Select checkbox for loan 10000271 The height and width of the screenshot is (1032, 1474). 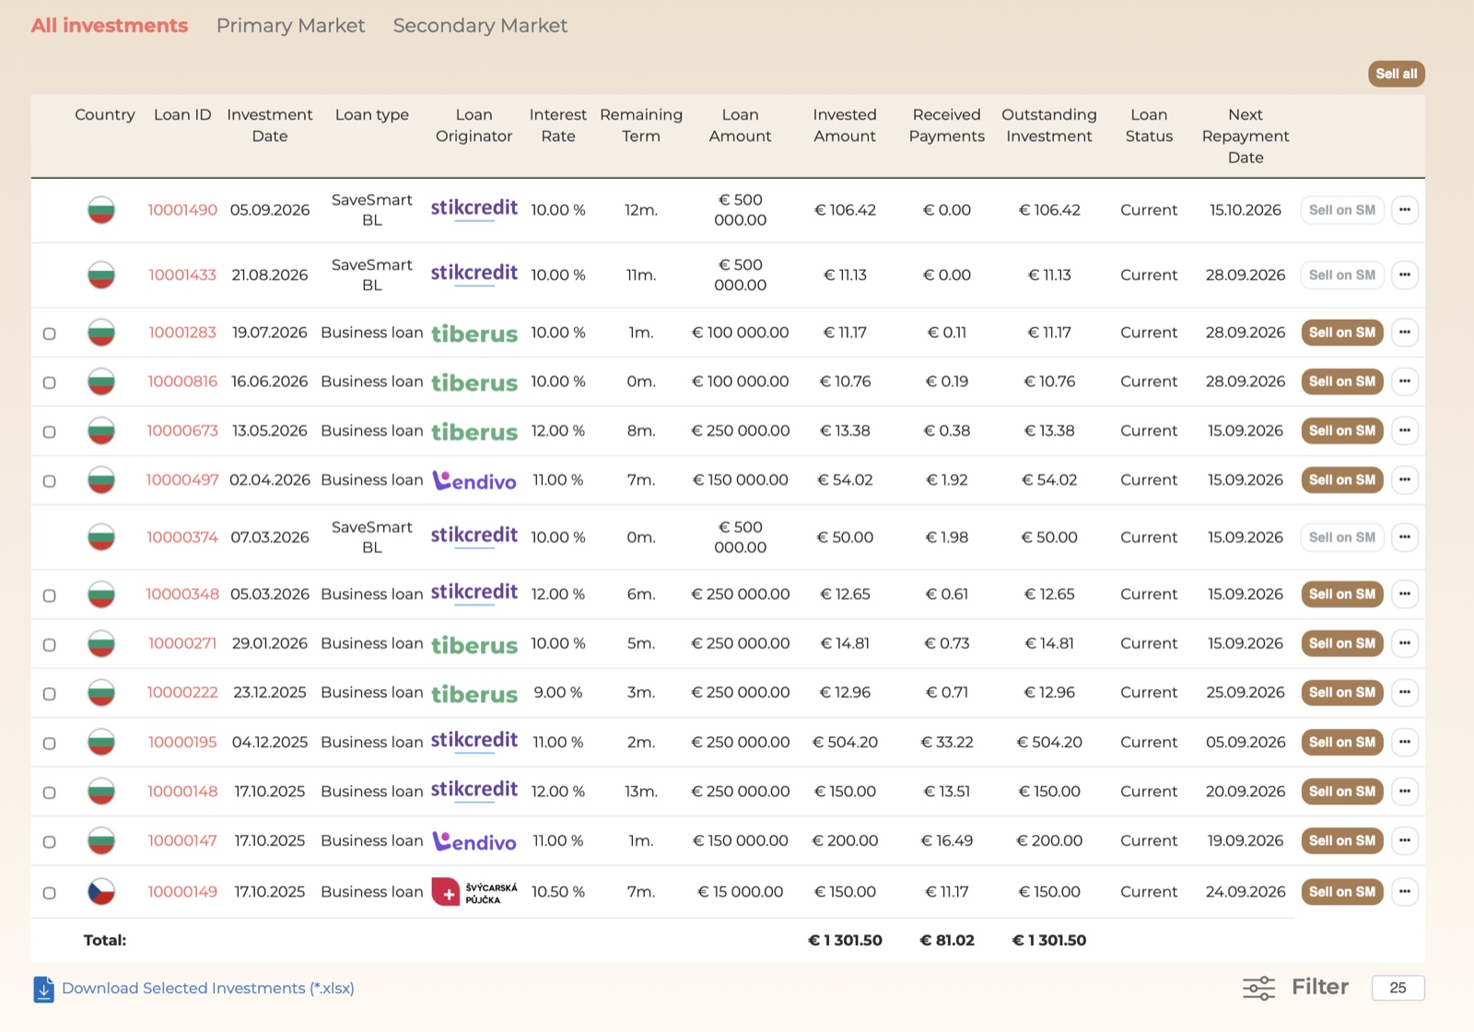(50, 645)
